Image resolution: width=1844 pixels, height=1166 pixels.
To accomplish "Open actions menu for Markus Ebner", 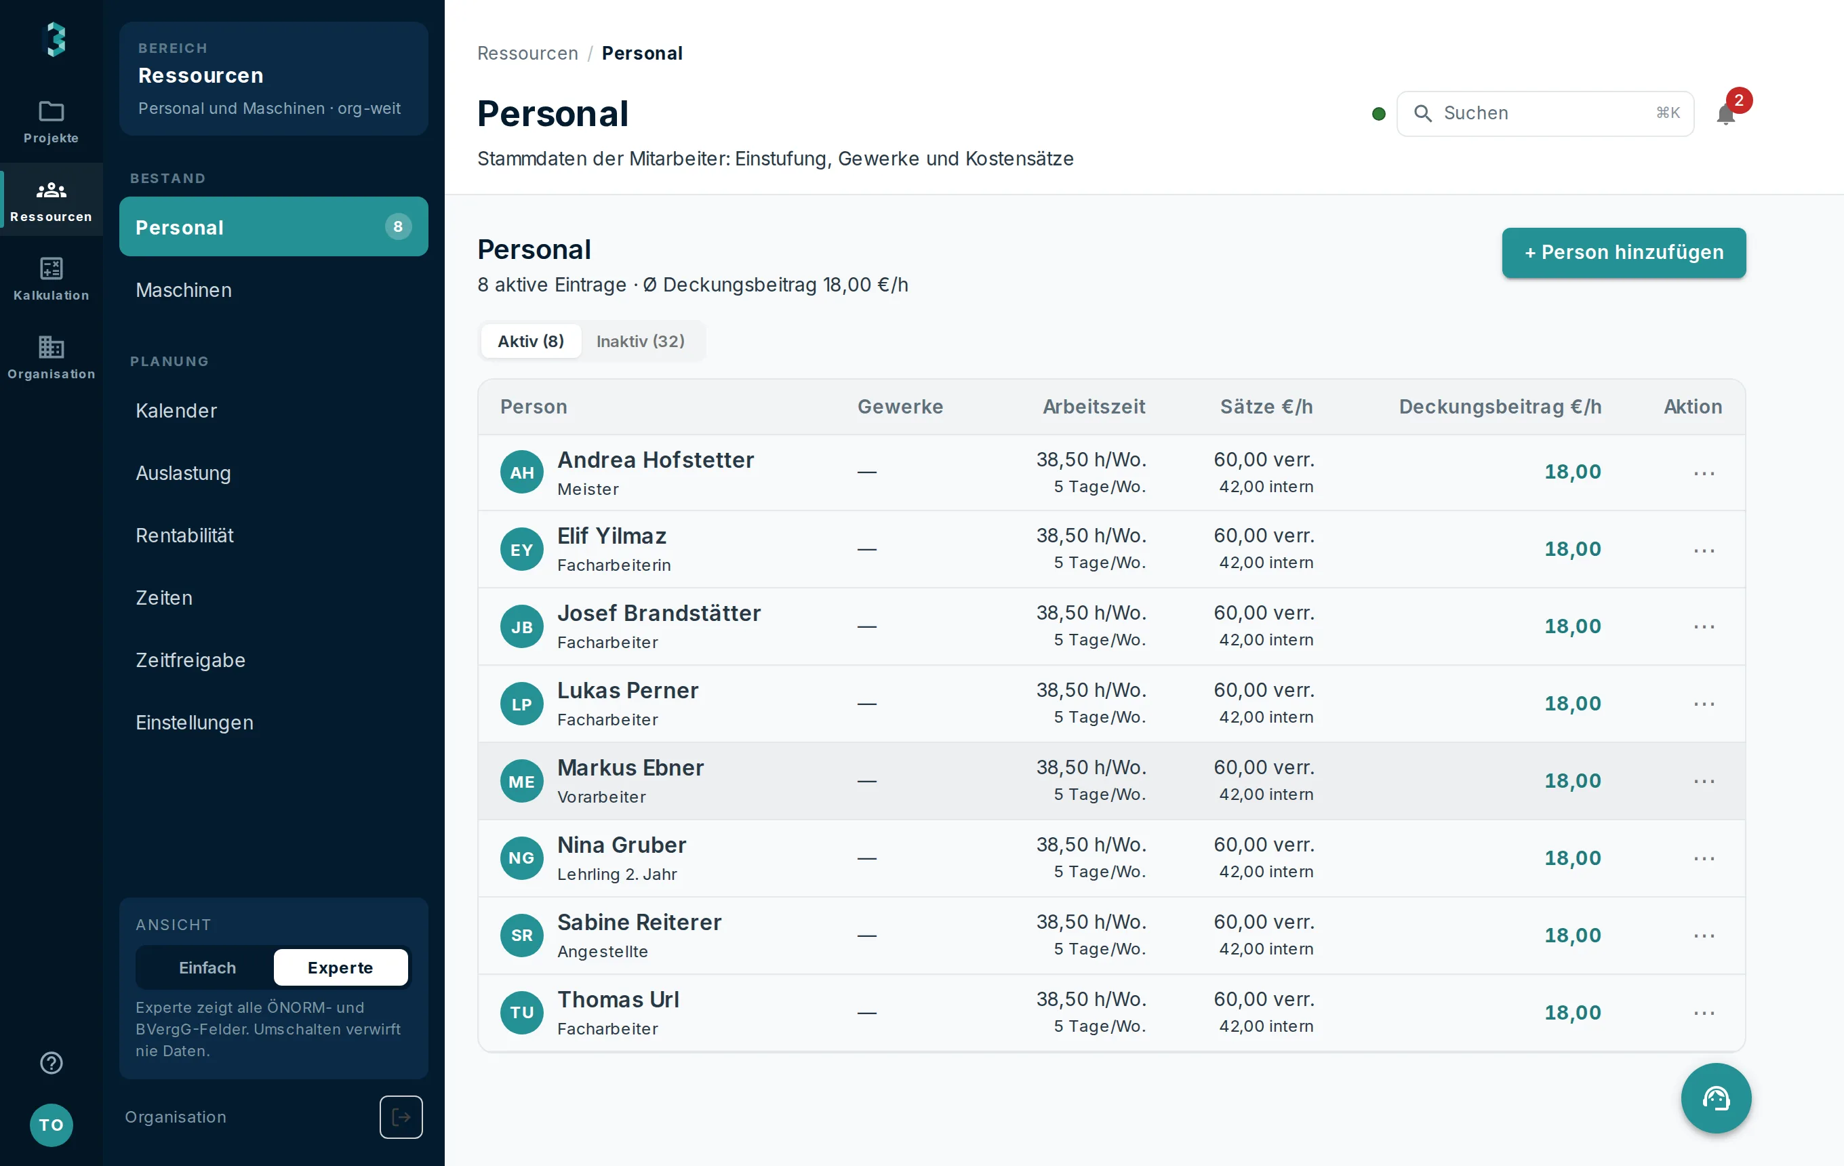I will [1704, 781].
